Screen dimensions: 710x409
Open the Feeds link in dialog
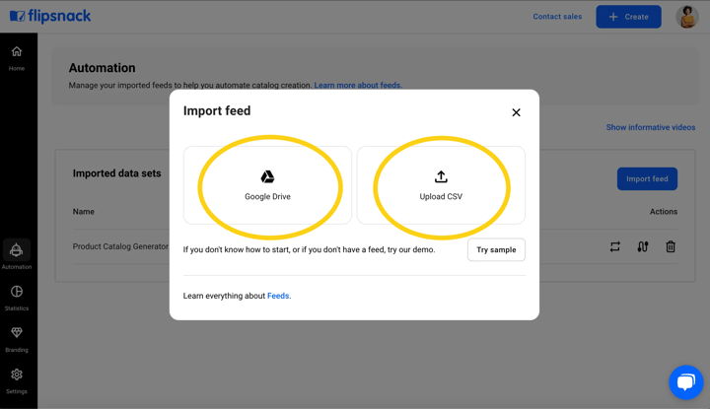[278, 296]
